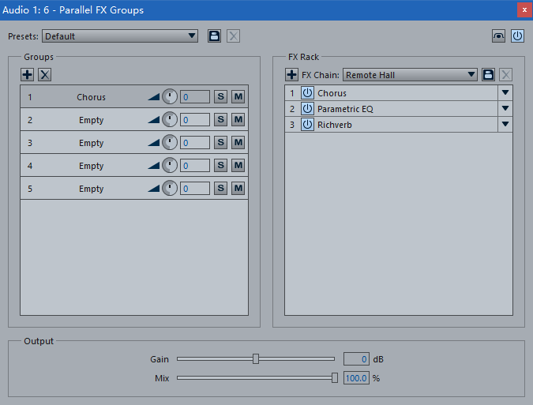533x405 pixels.
Task: Select the empty group 4 row
Action: [x=91, y=166]
